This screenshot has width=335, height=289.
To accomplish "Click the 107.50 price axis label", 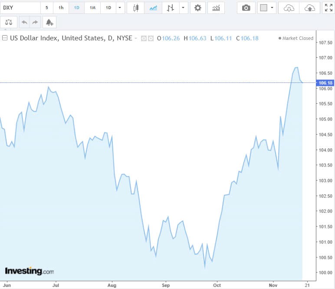I will pyautogui.click(x=325, y=43).
